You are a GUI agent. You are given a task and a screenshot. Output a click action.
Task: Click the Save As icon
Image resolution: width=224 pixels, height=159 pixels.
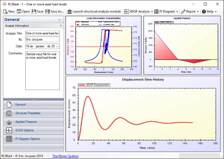(48, 12)
